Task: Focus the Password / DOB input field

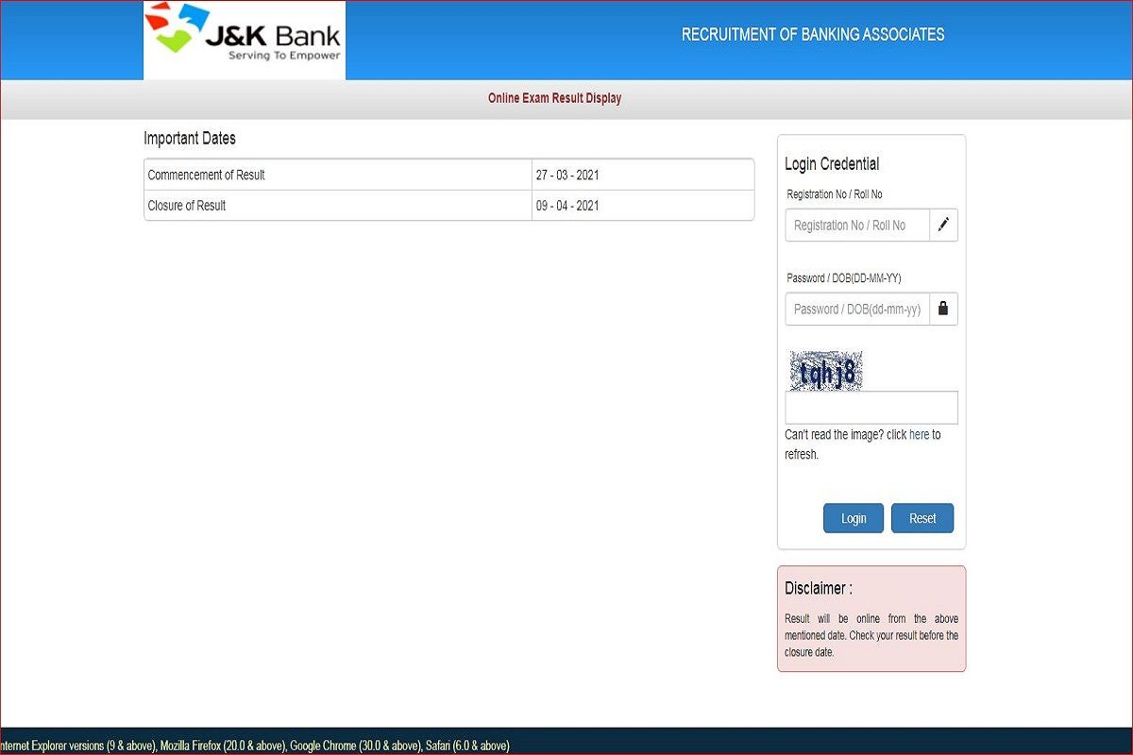Action: [x=857, y=309]
